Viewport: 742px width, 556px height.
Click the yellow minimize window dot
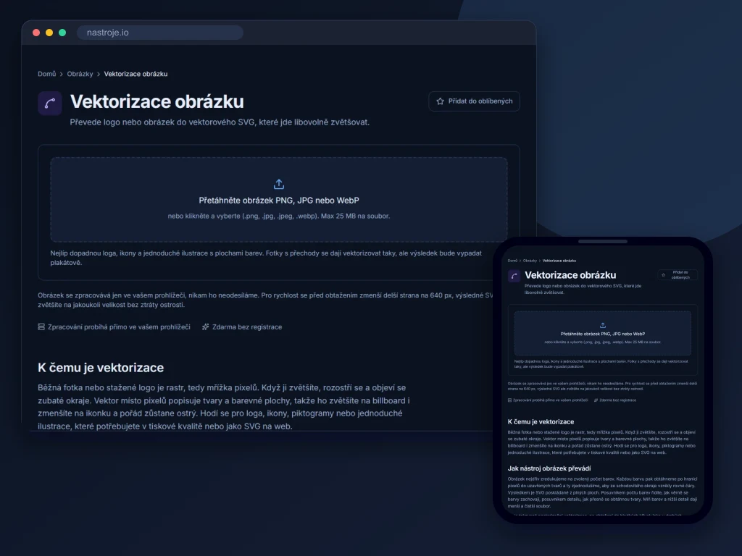(x=49, y=33)
